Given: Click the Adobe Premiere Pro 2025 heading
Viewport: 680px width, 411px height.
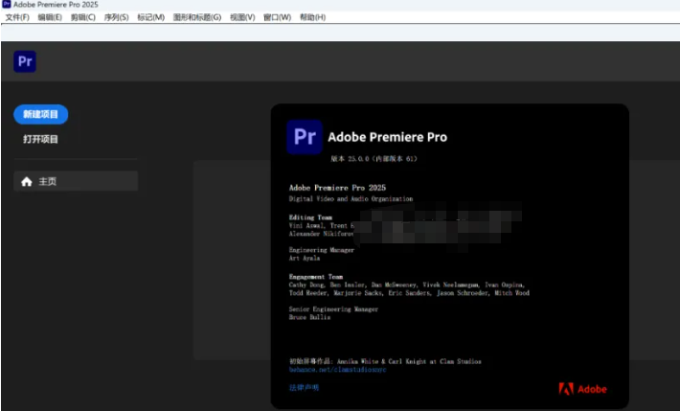Looking at the screenshot, I should [x=337, y=188].
